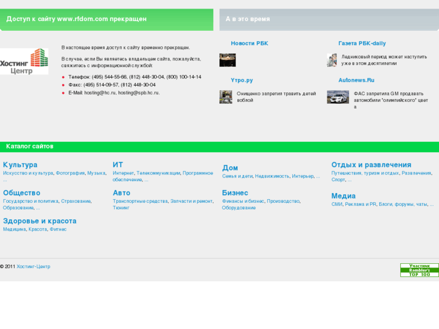Select the Тюнинг subcategory

pos(121,208)
